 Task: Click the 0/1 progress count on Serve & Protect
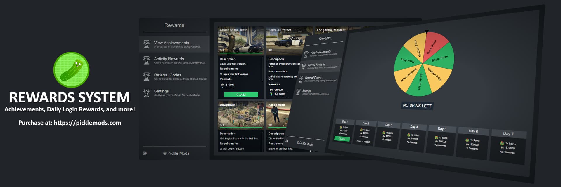(270, 50)
